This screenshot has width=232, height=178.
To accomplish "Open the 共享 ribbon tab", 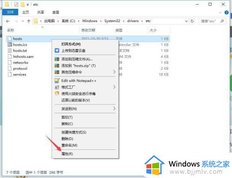I will coord(41,12).
